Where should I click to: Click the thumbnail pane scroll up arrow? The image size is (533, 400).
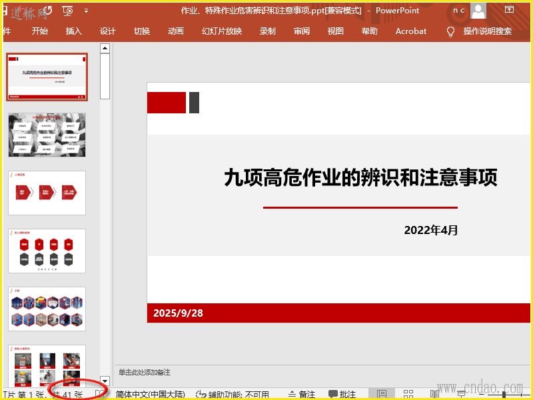point(105,49)
